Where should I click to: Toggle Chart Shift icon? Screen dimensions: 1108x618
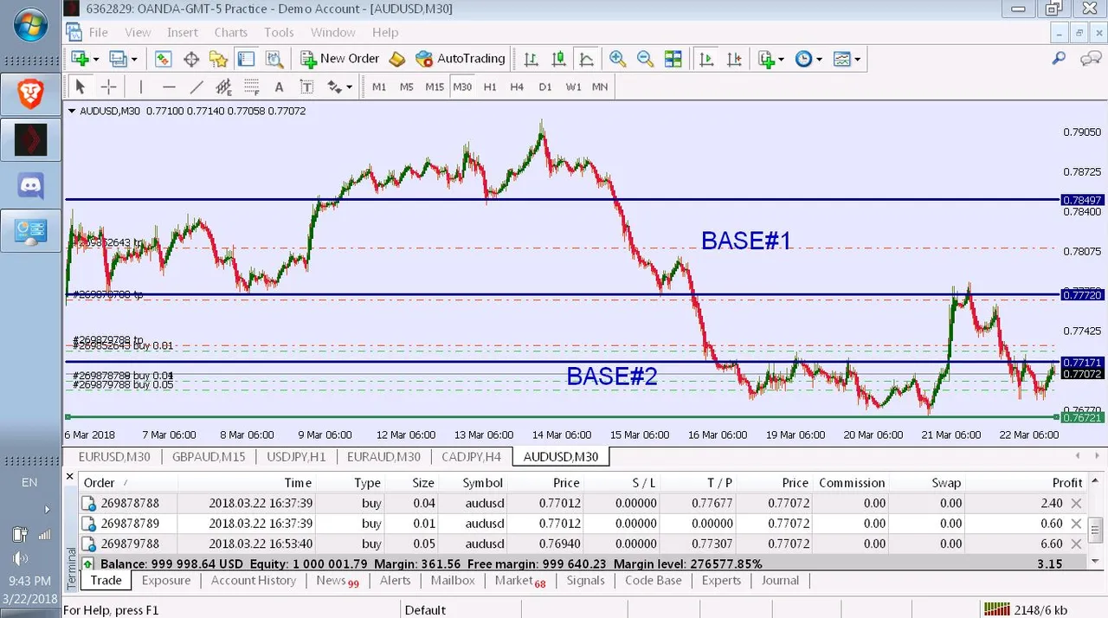pos(735,59)
